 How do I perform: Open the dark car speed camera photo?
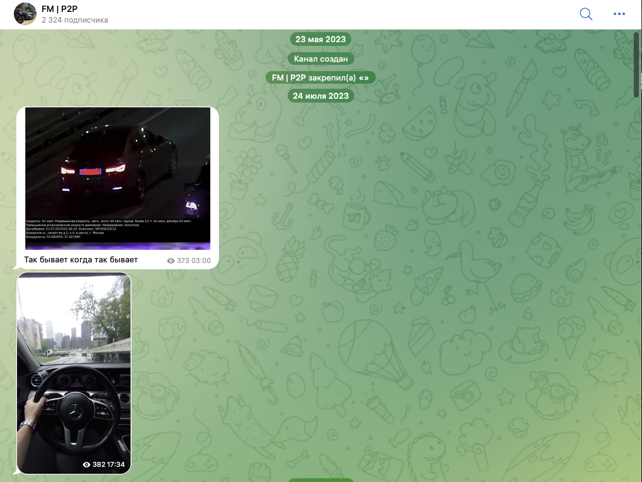tap(118, 164)
